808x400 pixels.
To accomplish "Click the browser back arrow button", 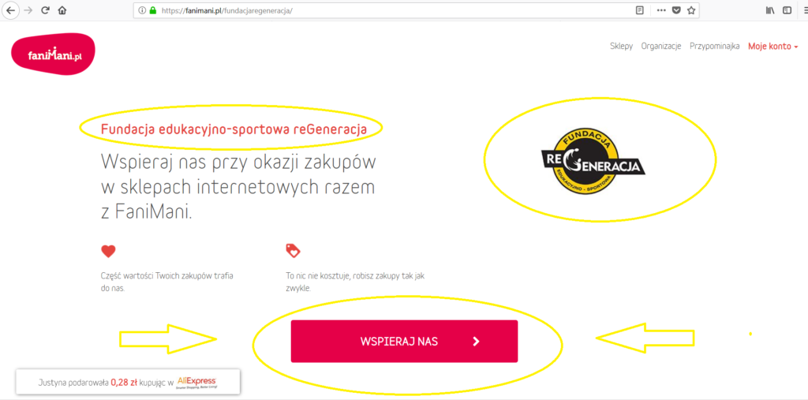I will click(10, 10).
